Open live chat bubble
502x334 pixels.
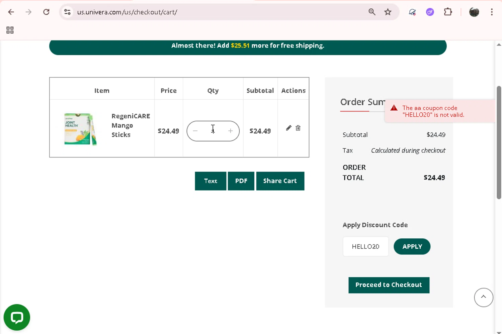click(17, 317)
